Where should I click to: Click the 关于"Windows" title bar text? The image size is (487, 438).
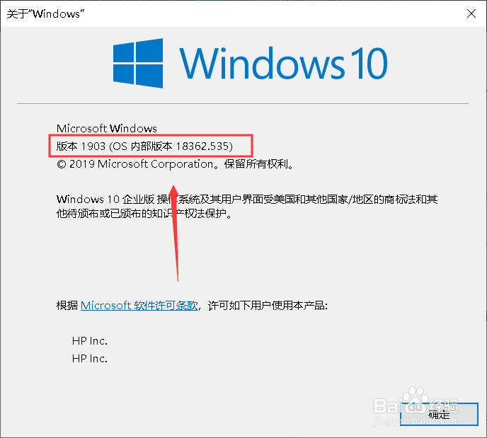tap(45, 13)
